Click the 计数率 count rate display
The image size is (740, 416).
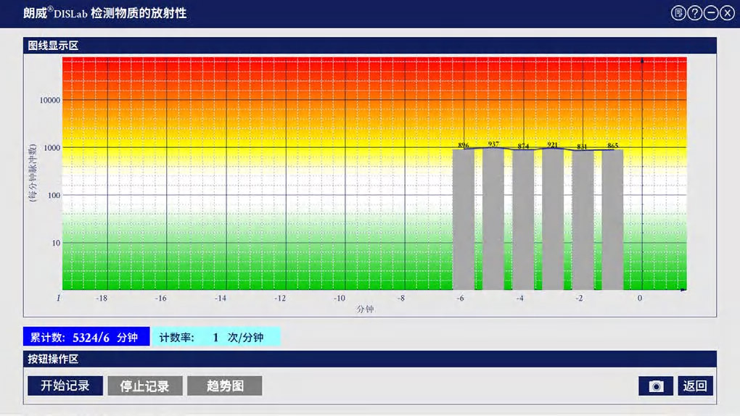pos(216,337)
